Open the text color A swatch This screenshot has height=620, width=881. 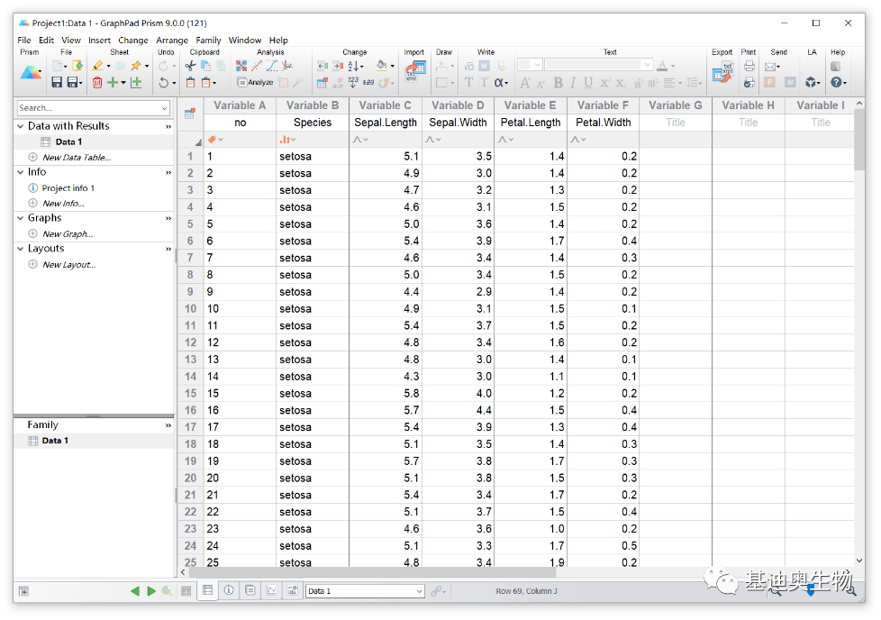(662, 66)
